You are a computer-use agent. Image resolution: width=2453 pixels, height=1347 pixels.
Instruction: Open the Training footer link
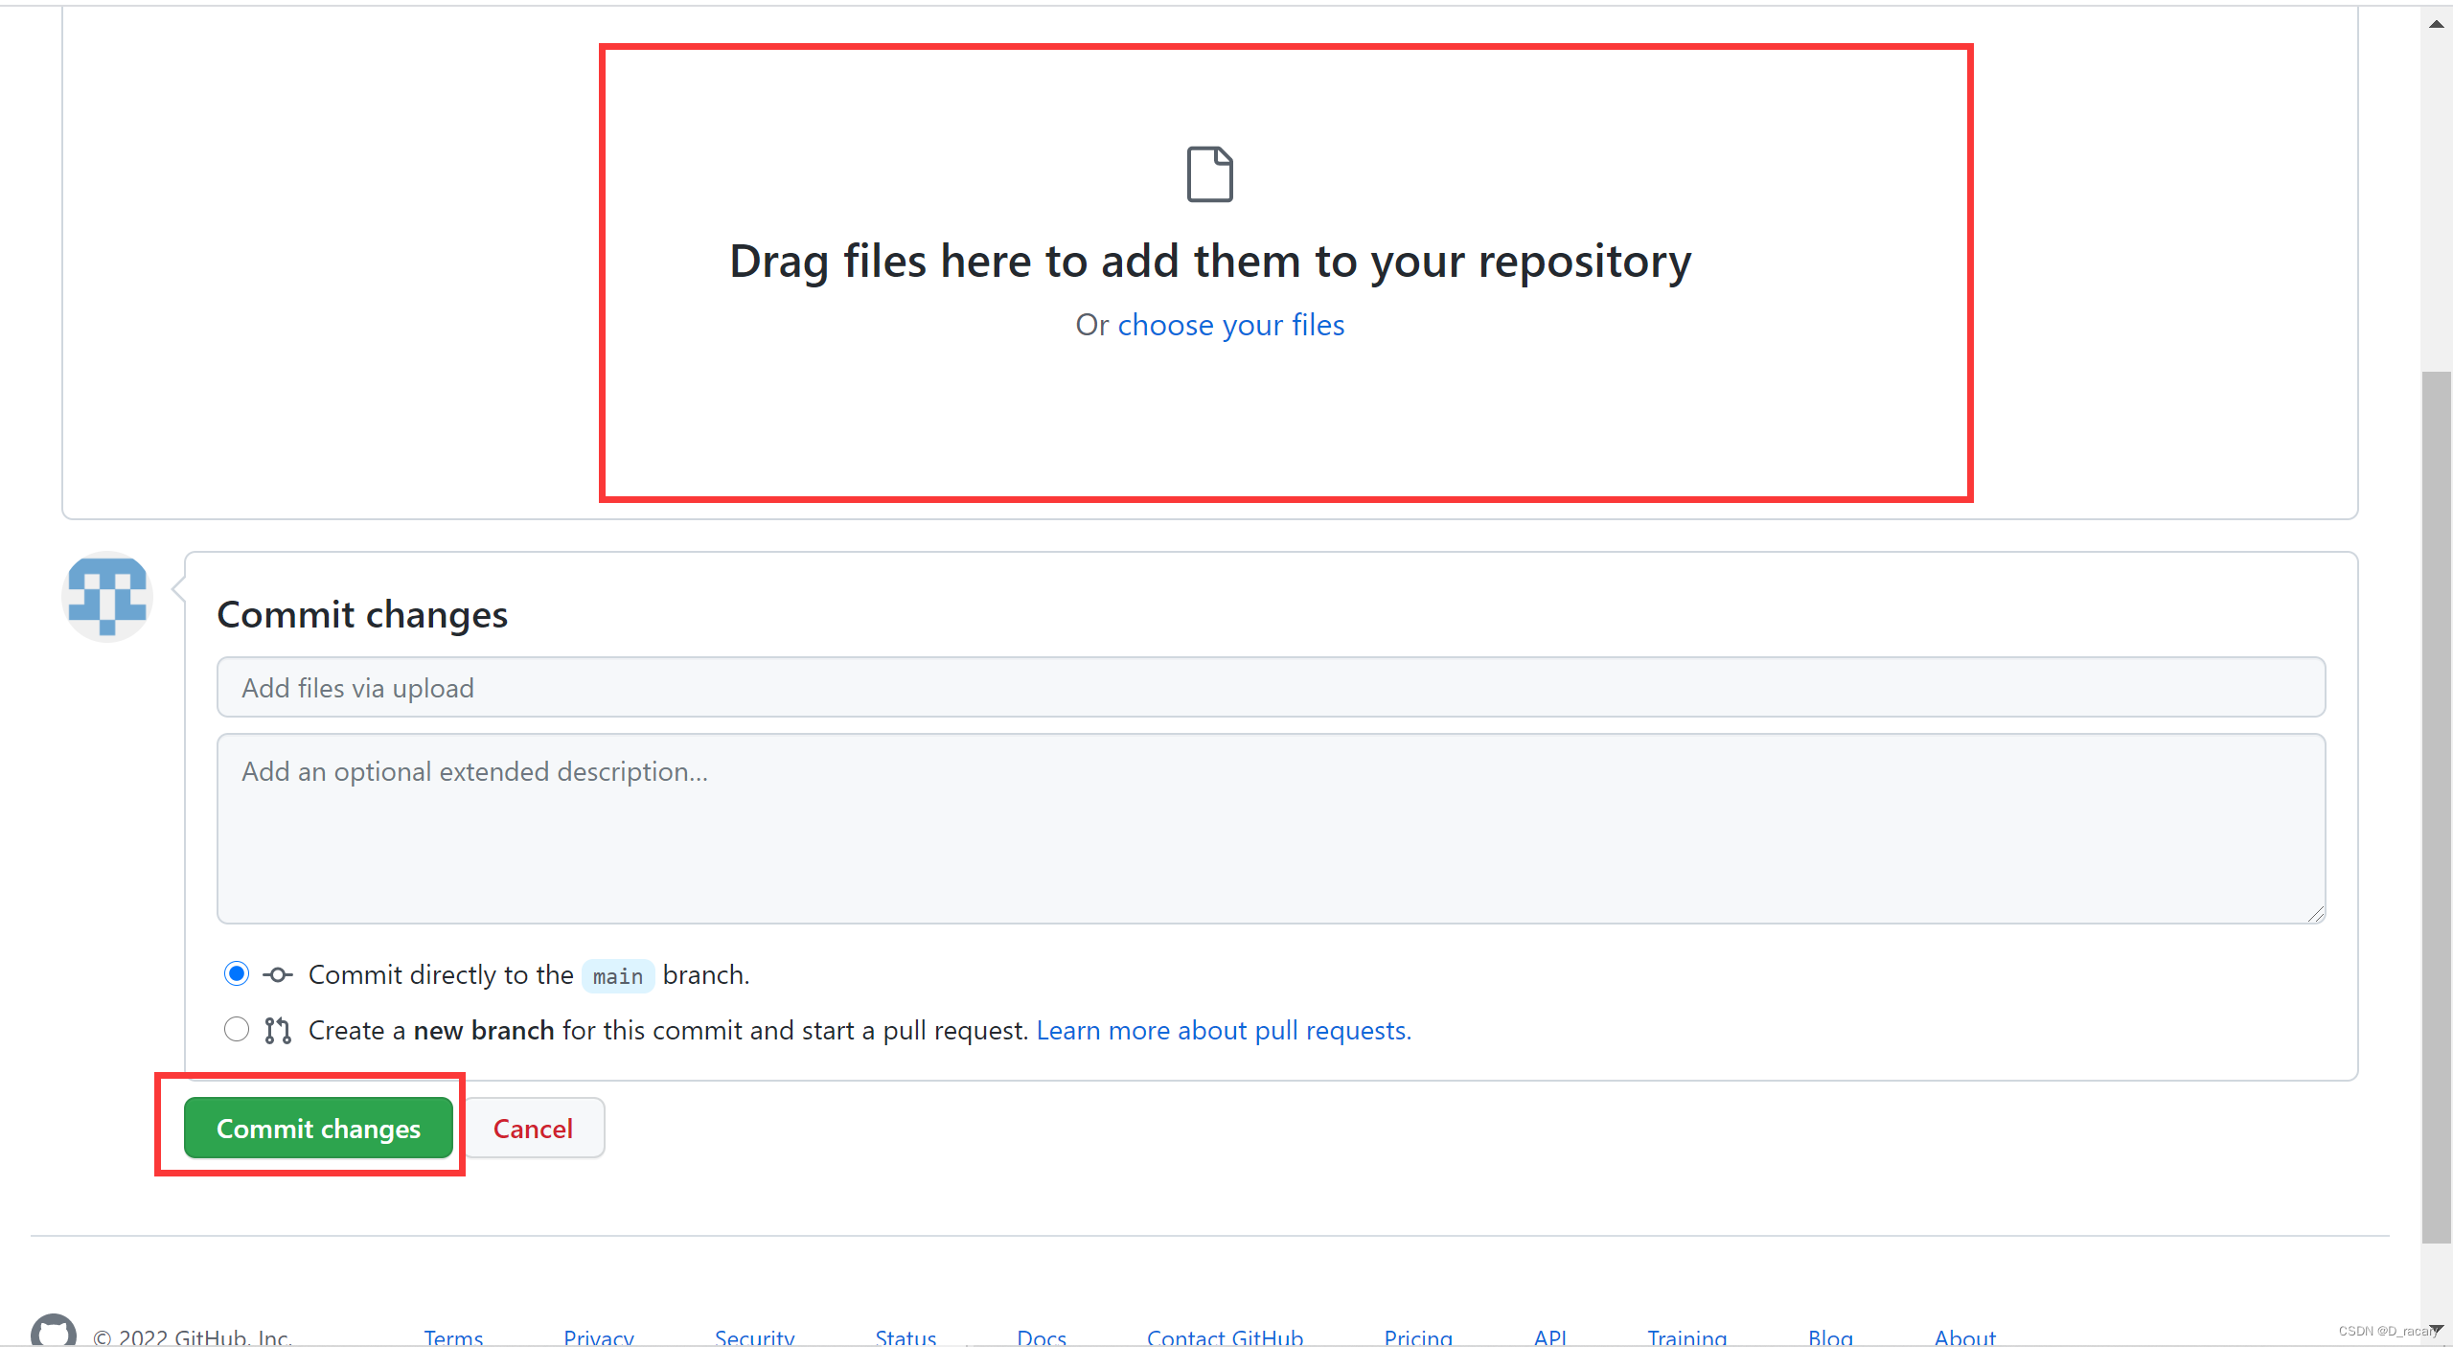tap(1687, 1337)
